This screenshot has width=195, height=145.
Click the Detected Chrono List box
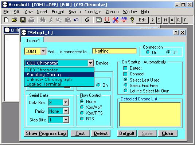pyautogui.click(x=150, y=114)
